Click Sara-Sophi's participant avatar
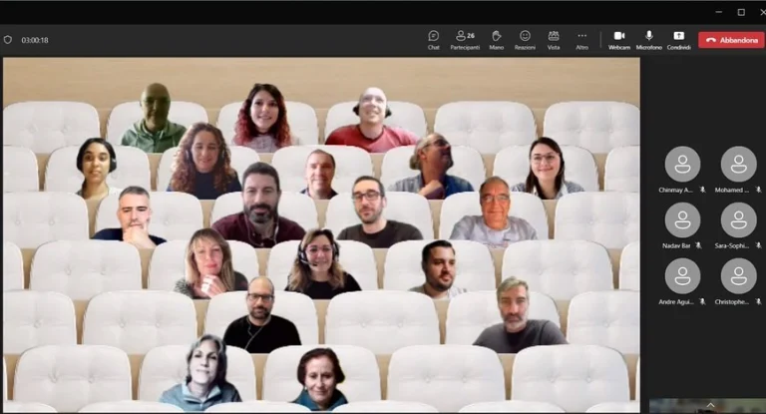 coord(738,220)
